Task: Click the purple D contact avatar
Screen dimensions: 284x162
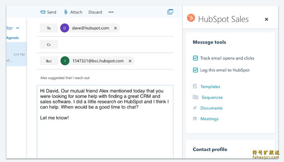Action: pos(65,28)
